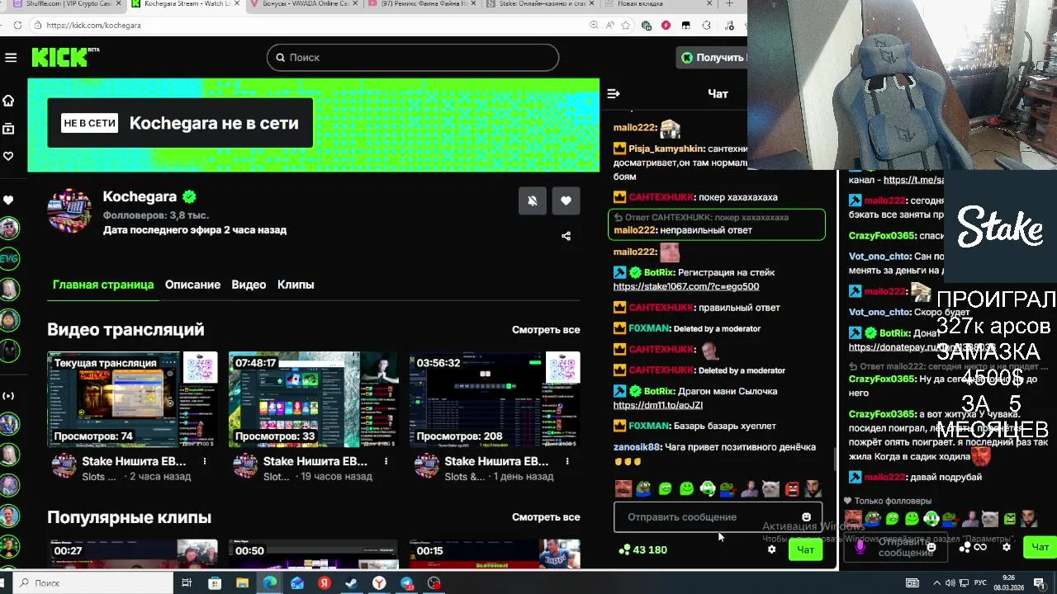Expand recommended channels arrows in left sidebar
Viewport: 1057px width, 594px height.
[8, 396]
